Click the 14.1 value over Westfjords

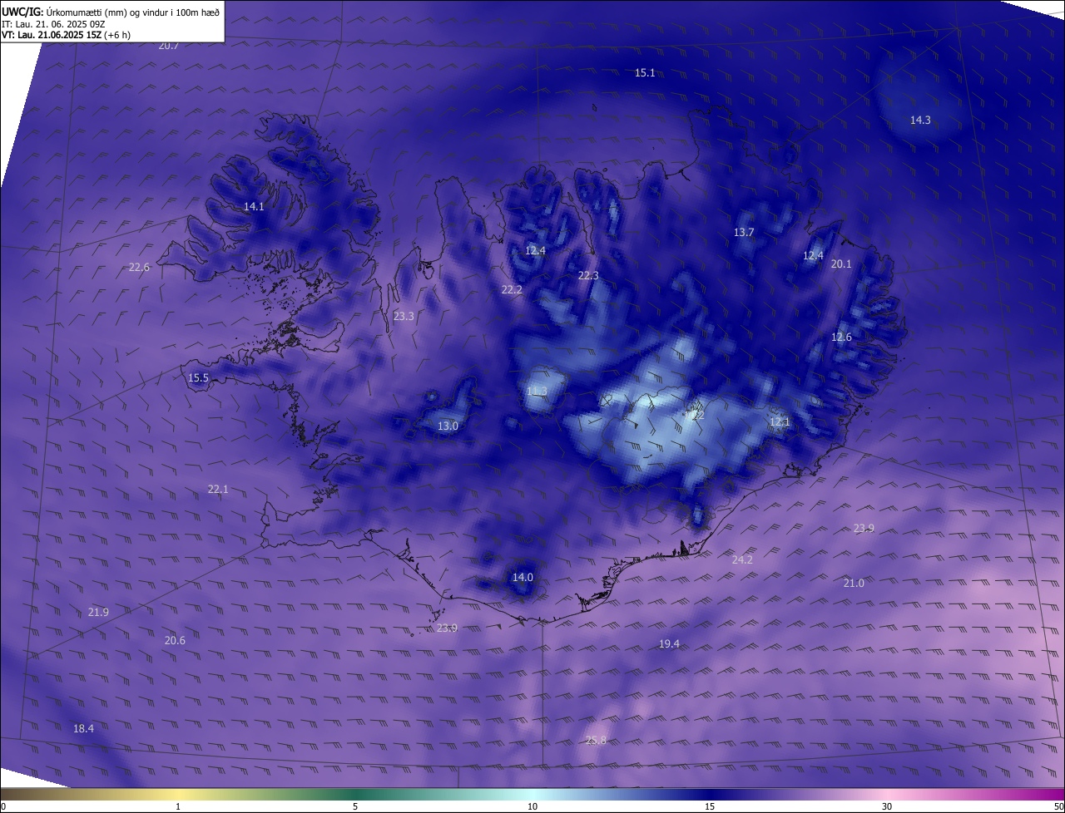point(254,207)
